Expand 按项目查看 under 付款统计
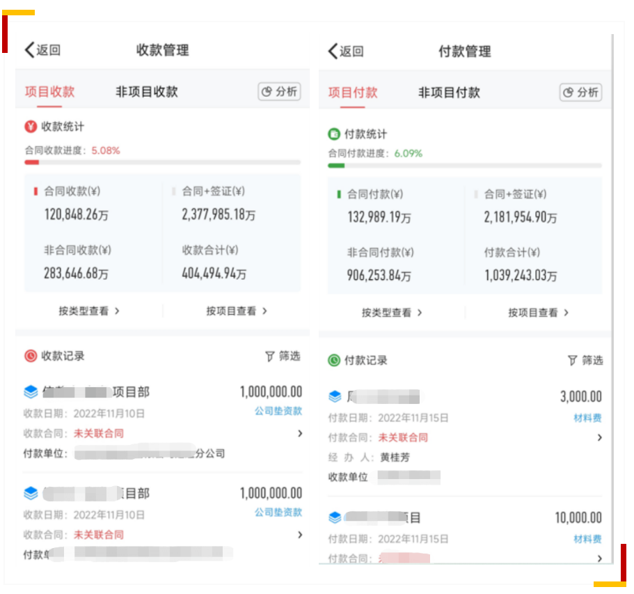The height and width of the screenshot is (594, 634). 538,313
